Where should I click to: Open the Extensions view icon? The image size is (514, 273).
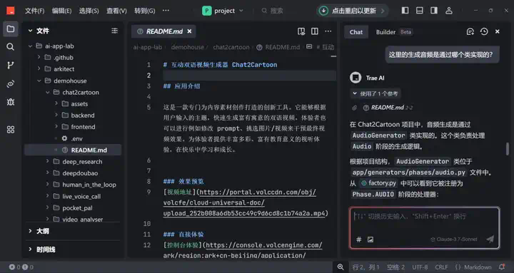pos(11,130)
